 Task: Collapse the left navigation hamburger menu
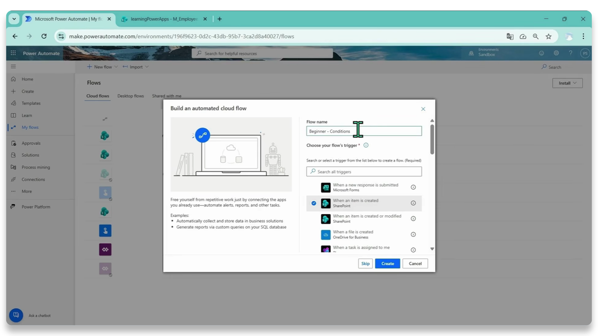[x=13, y=66]
